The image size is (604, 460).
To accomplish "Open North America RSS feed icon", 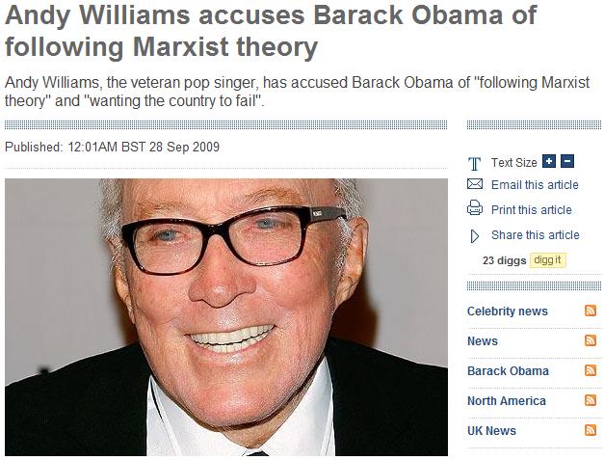I will click(x=591, y=400).
